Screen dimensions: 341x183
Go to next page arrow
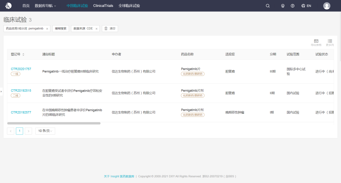pos(28,131)
